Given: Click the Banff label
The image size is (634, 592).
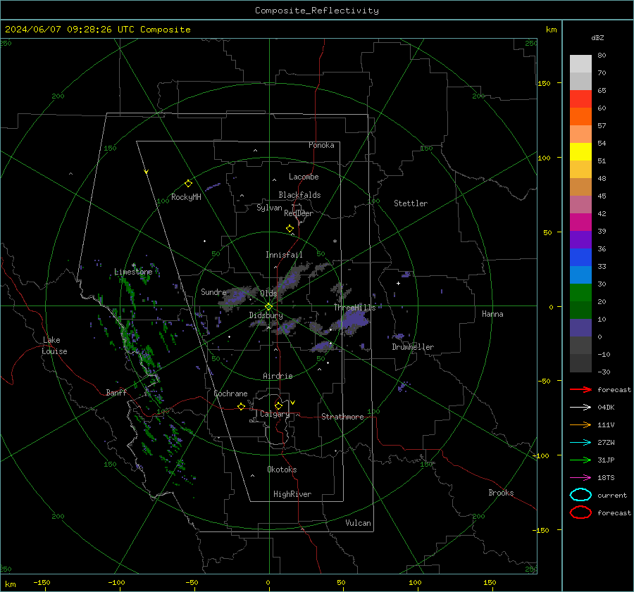Looking at the screenshot, I should pos(116,392).
